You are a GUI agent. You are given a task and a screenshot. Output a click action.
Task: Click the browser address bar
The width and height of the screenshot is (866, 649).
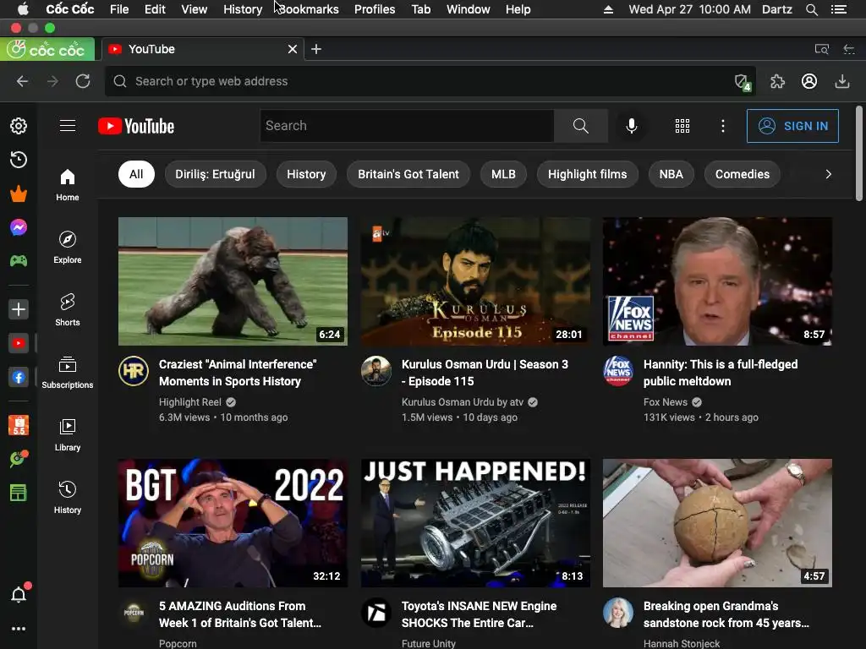430,81
